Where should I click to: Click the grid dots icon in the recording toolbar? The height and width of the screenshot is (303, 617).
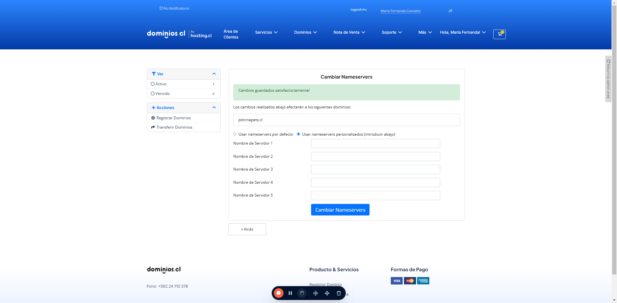point(316,293)
